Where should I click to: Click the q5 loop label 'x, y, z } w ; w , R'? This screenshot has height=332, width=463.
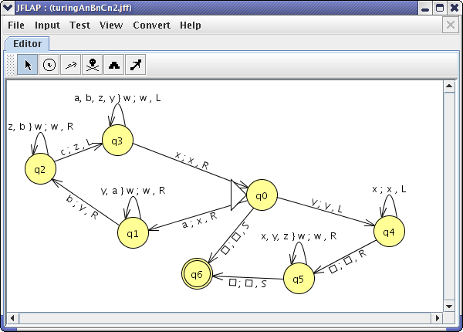[x=299, y=236]
